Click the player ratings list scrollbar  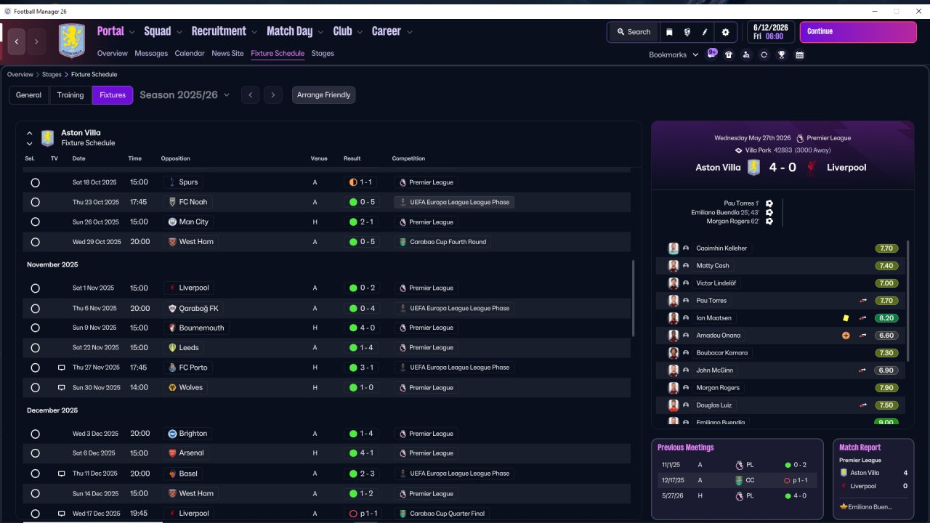tap(908, 299)
